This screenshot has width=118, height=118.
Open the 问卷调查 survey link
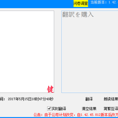81,4
